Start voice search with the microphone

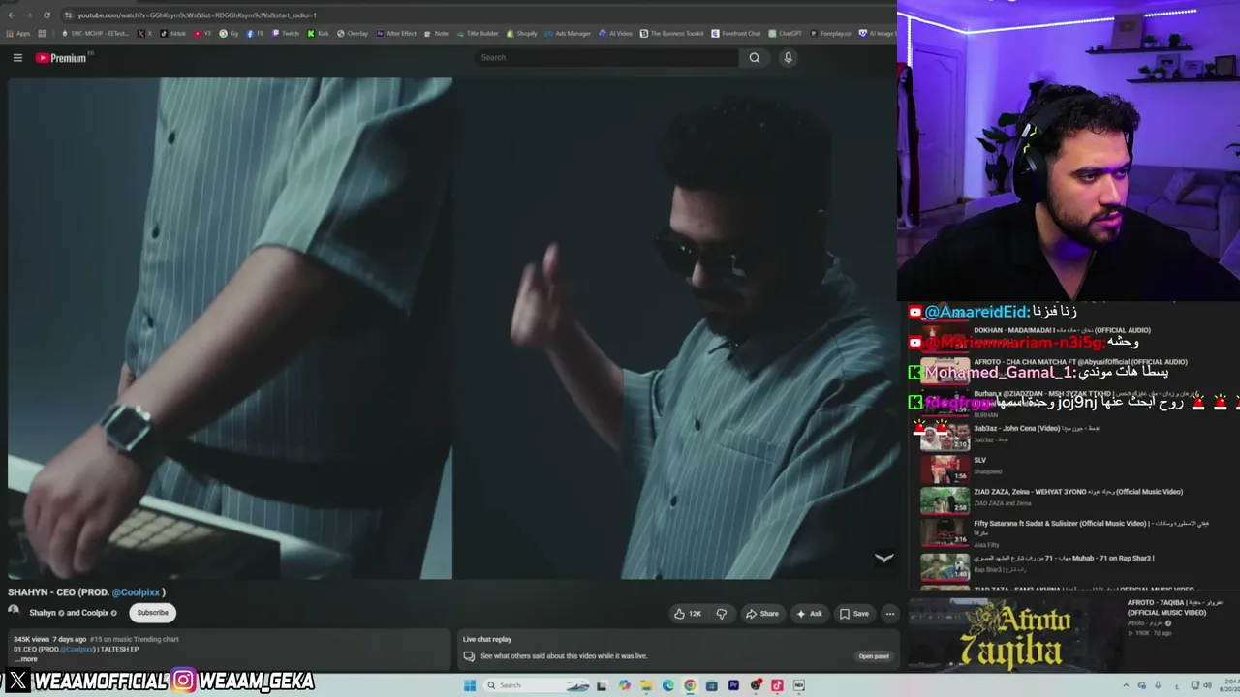tap(788, 58)
